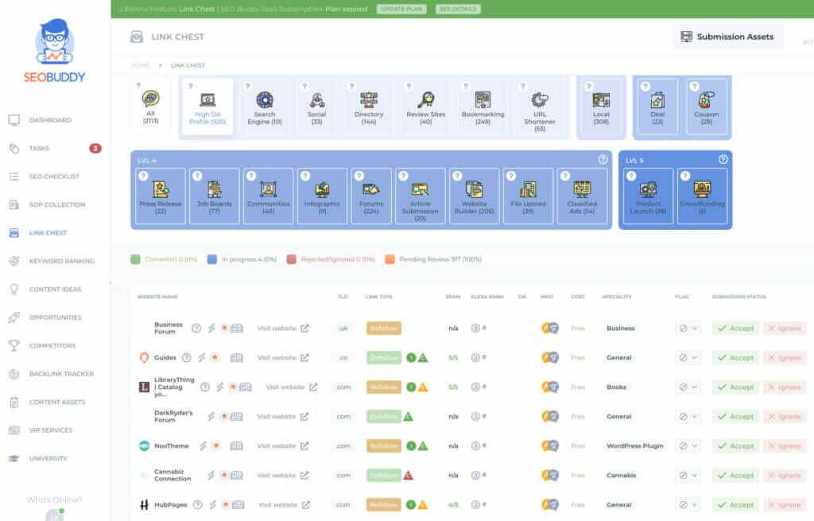Select the Local category icon
The image size is (814, 521).
pos(601,99)
